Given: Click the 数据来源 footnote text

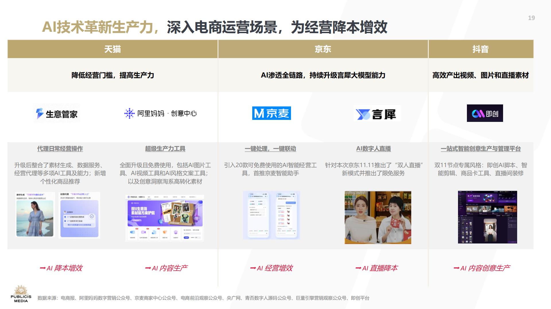Looking at the screenshot, I should click(x=203, y=298).
